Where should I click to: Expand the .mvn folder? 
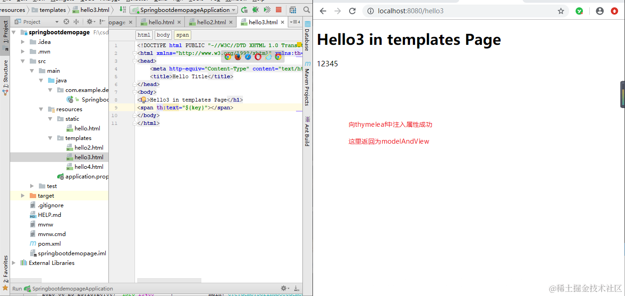coord(23,52)
